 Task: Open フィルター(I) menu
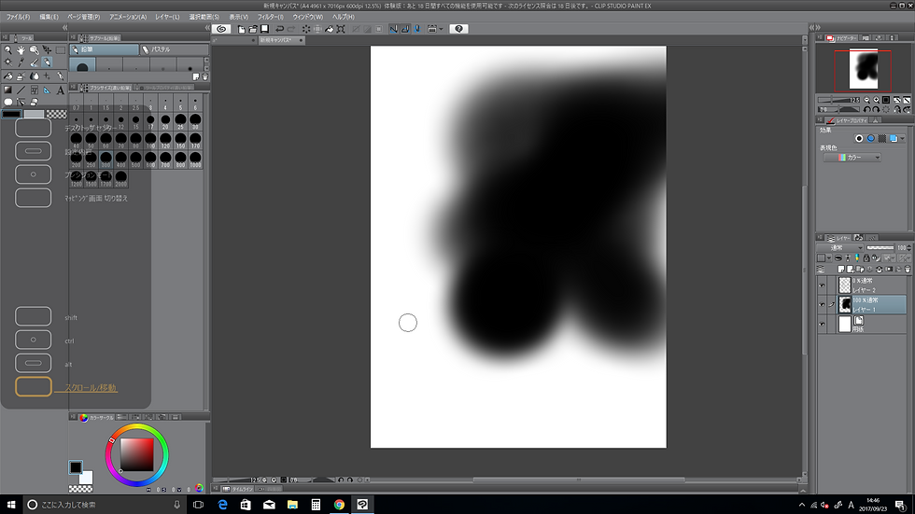pyautogui.click(x=270, y=17)
